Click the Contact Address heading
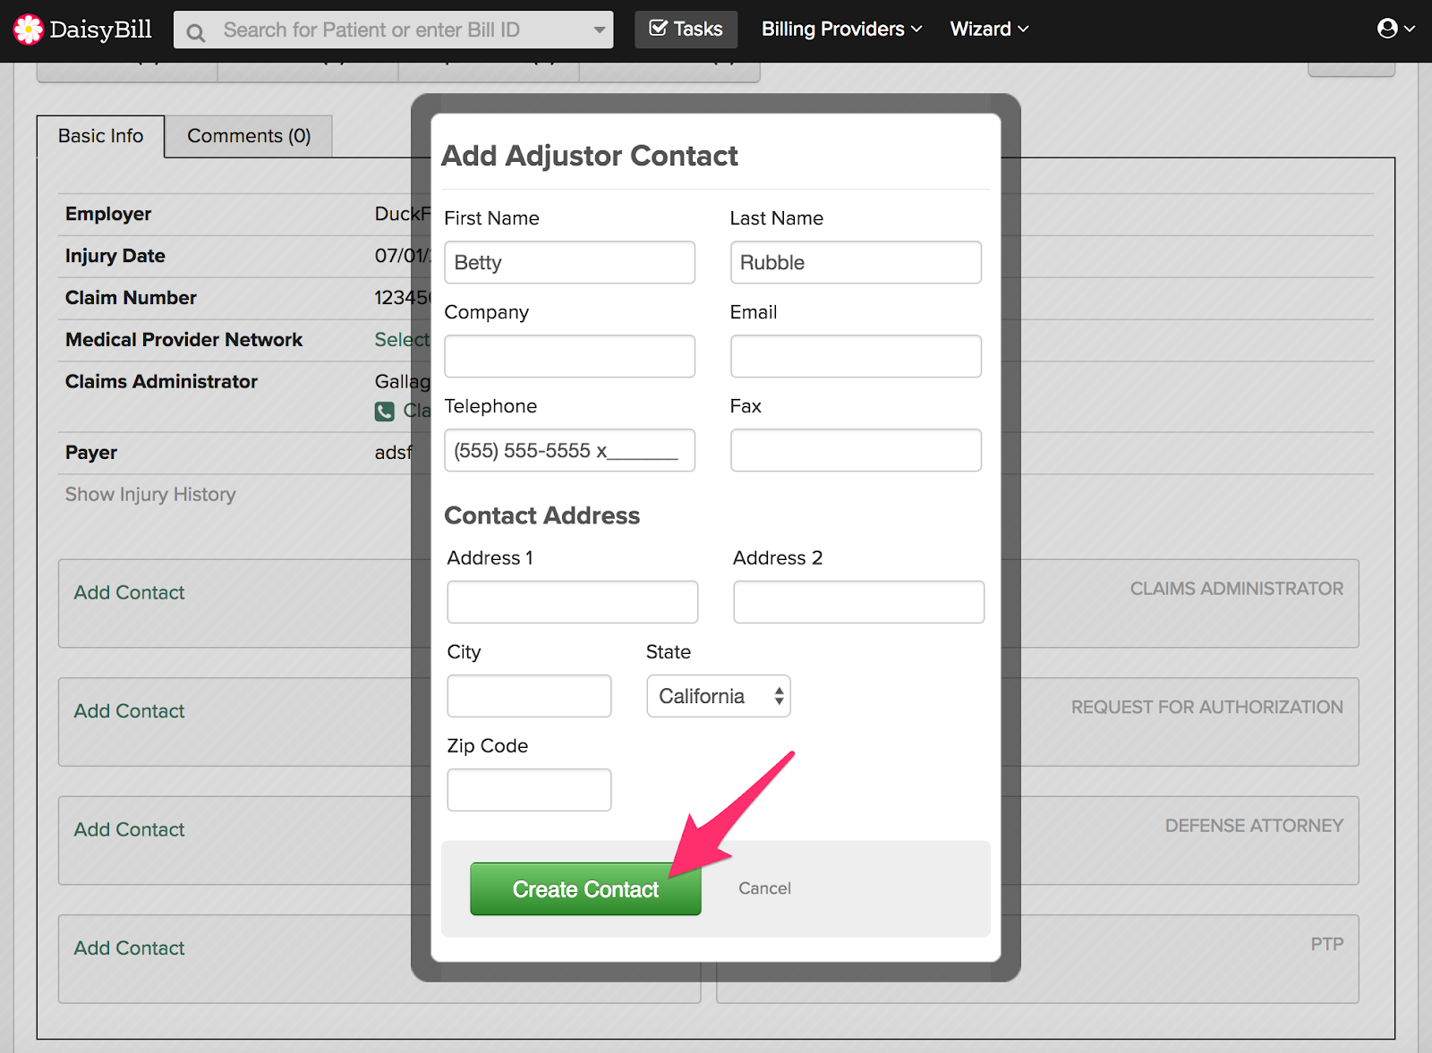Image resolution: width=1432 pixels, height=1053 pixels. tap(542, 515)
